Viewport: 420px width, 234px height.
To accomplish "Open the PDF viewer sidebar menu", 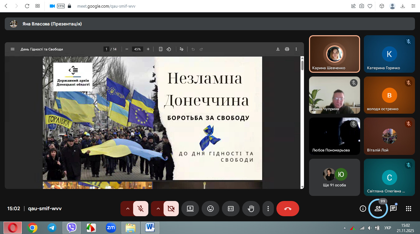I will pos(13,49).
